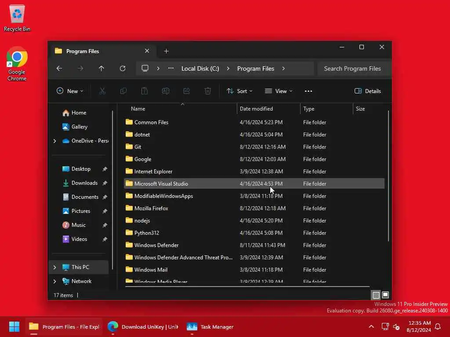This screenshot has width=450, height=337.
Task: Open taskbar clock showing 12:35 AM
Action: pyautogui.click(x=419, y=326)
